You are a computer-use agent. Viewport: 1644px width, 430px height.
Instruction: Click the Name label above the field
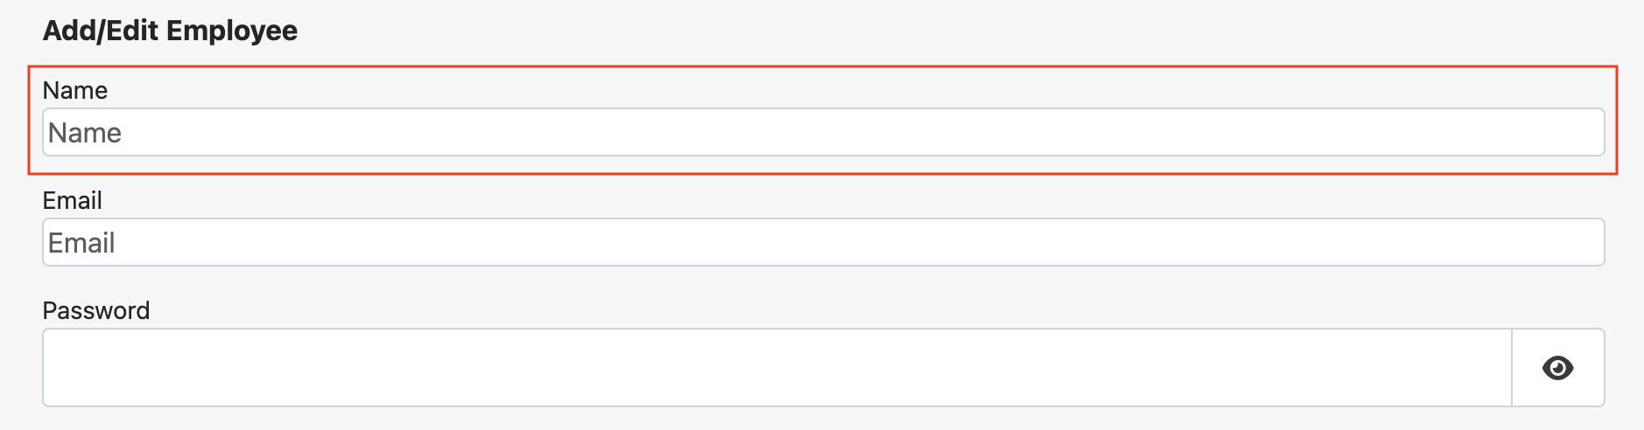75,91
